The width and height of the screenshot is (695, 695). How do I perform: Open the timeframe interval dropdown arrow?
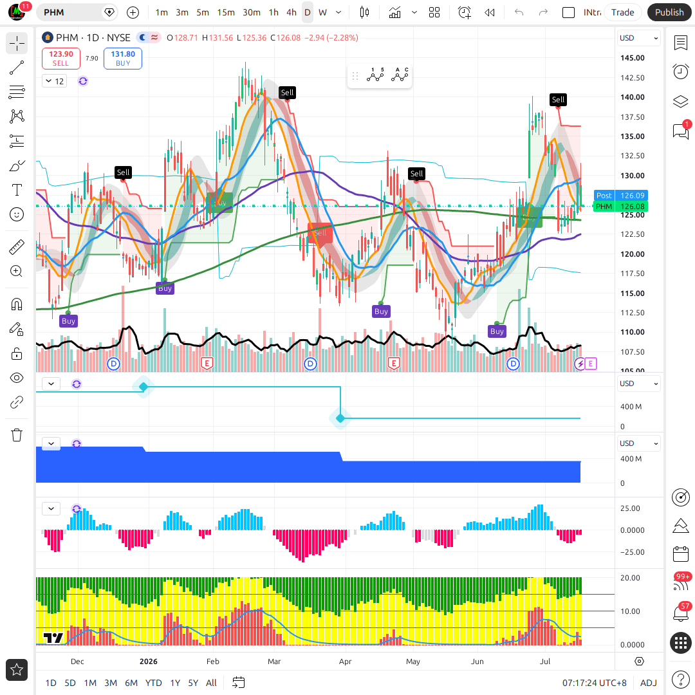tap(338, 12)
